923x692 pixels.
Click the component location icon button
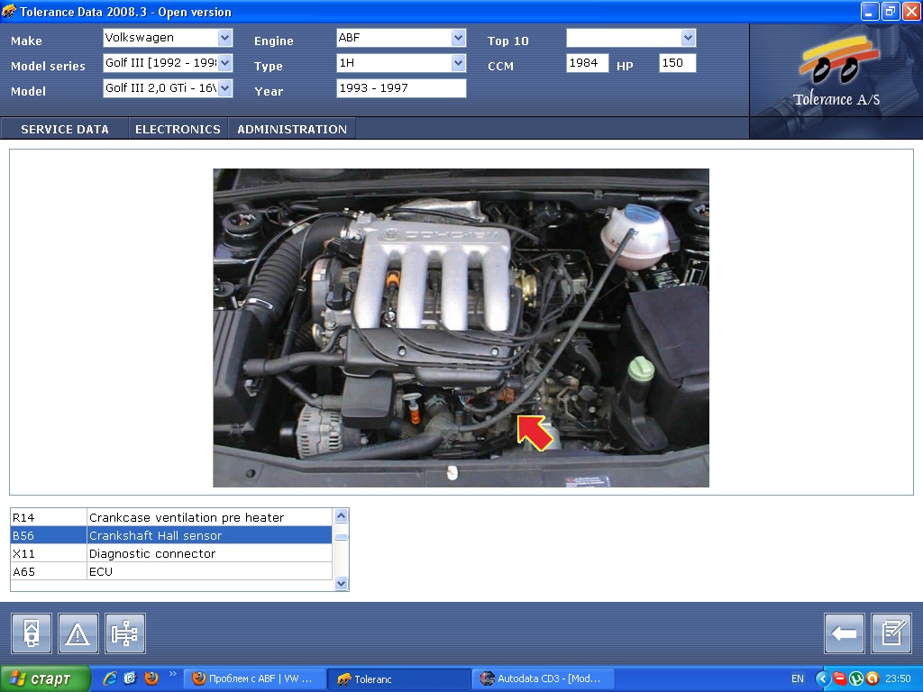(31, 633)
